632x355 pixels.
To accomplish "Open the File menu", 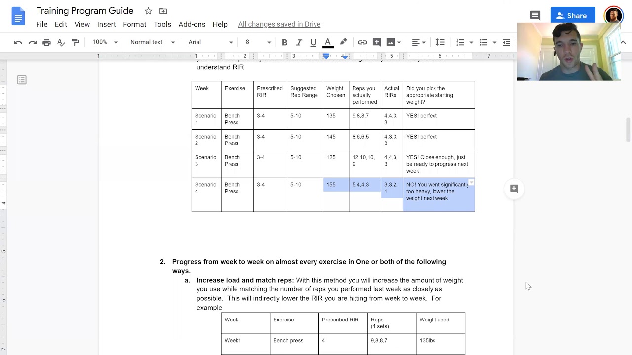I will pos(42,24).
